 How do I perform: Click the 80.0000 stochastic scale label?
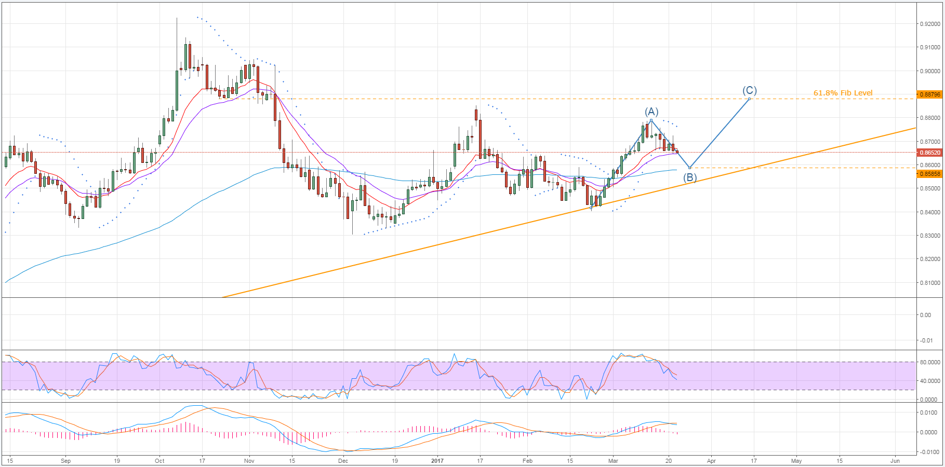930,362
